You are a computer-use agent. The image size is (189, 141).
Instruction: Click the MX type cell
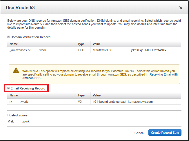point(83,102)
